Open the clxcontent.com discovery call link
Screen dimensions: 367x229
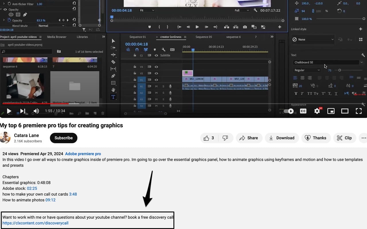point(36,223)
